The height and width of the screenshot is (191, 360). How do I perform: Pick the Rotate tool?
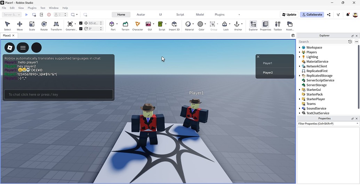[44, 26]
